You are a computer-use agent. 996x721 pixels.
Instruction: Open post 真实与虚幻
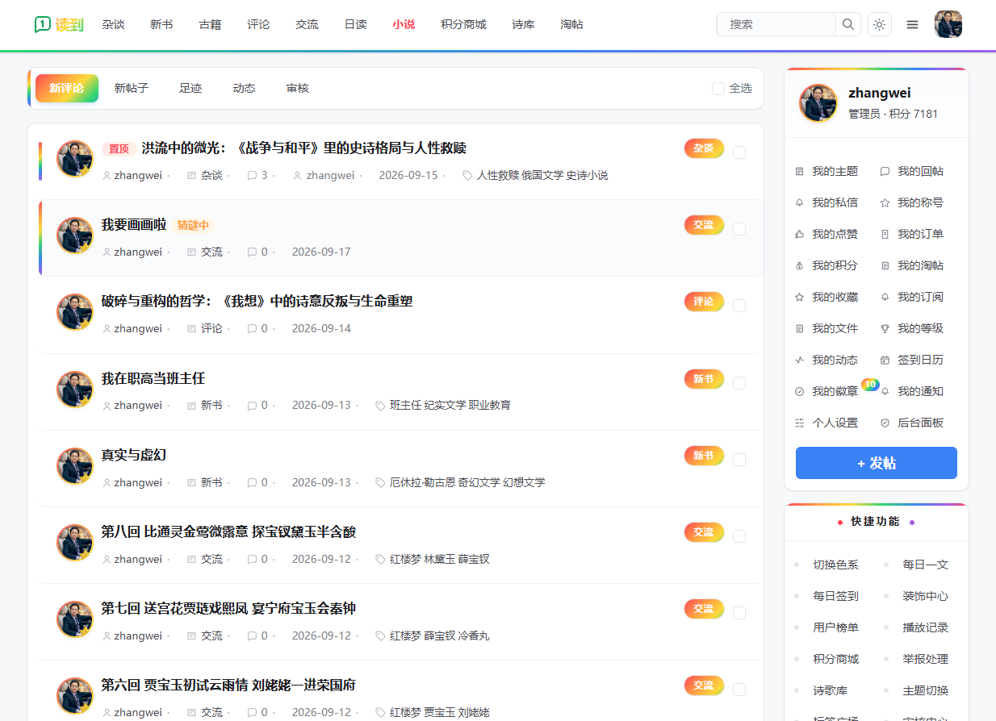point(134,456)
